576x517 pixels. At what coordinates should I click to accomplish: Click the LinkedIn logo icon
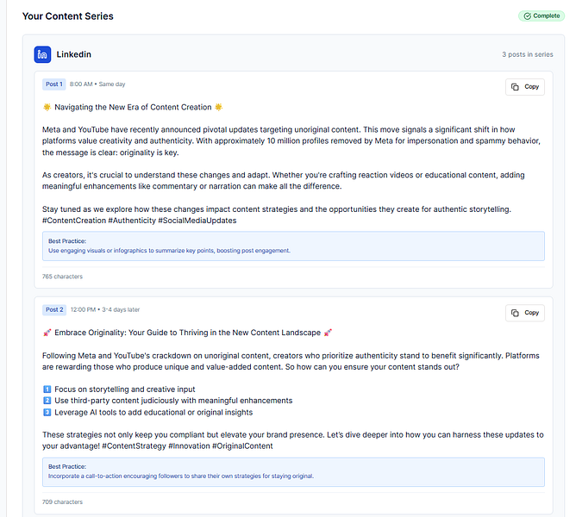pos(42,54)
